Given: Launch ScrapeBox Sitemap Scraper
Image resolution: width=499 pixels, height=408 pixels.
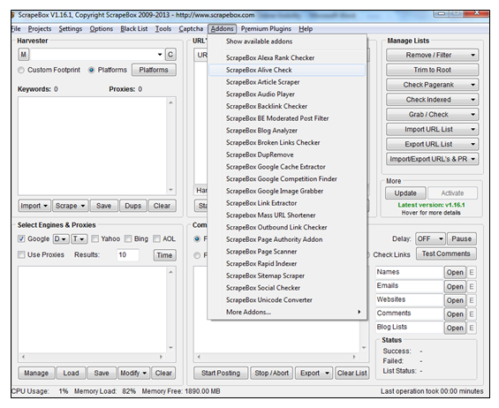Looking at the screenshot, I should (x=286, y=276).
